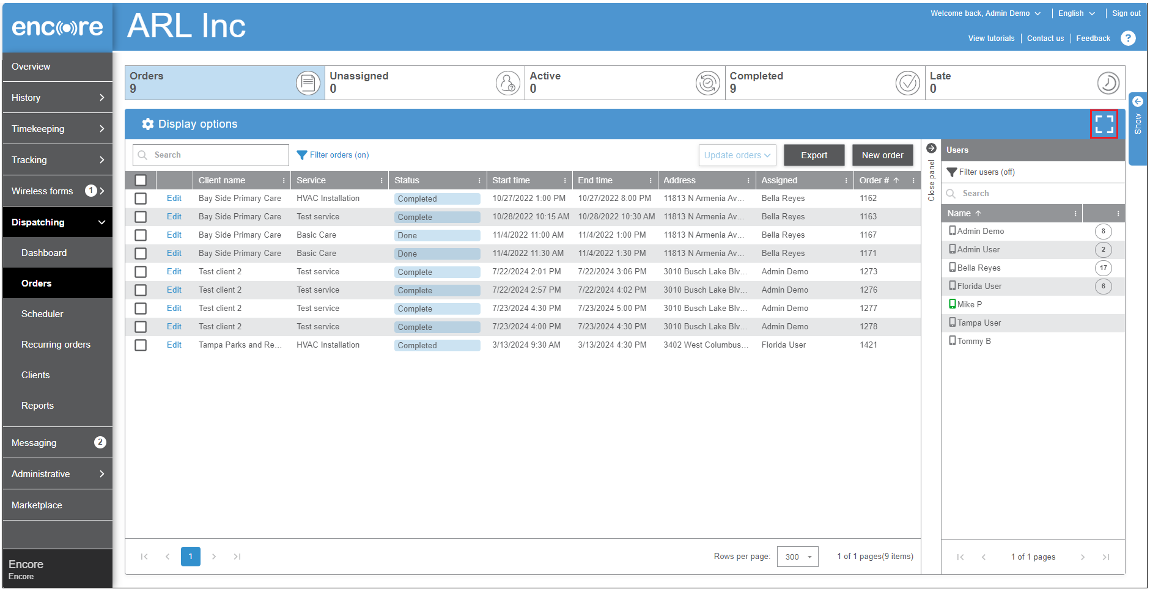The width and height of the screenshot is (1150, 592).
Task: Click the orders Search input field
Action: pyautogui.click(x=211, y=155)
